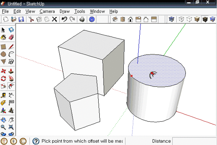The image size is (217, 145).
Task: Select the arrow Select tool
Action: coord(3,30)
